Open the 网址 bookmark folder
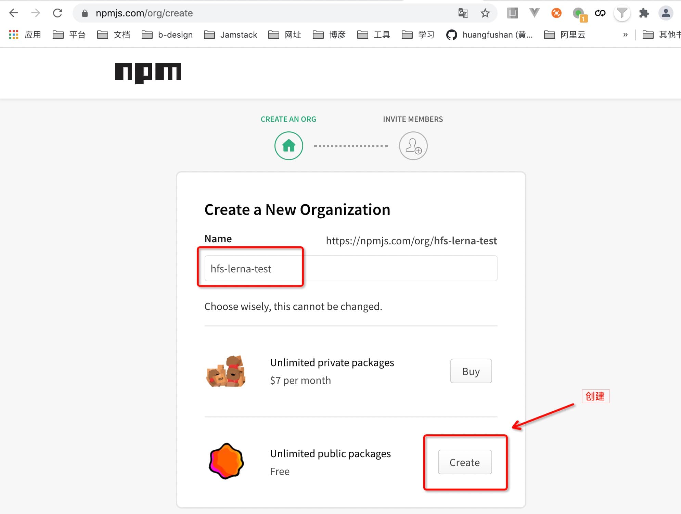The height and width of the screenshot is (514, 681). click(x=284, y=35)
